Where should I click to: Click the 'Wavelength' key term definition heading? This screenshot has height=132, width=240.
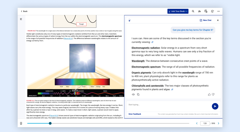[x=138, y=61]
